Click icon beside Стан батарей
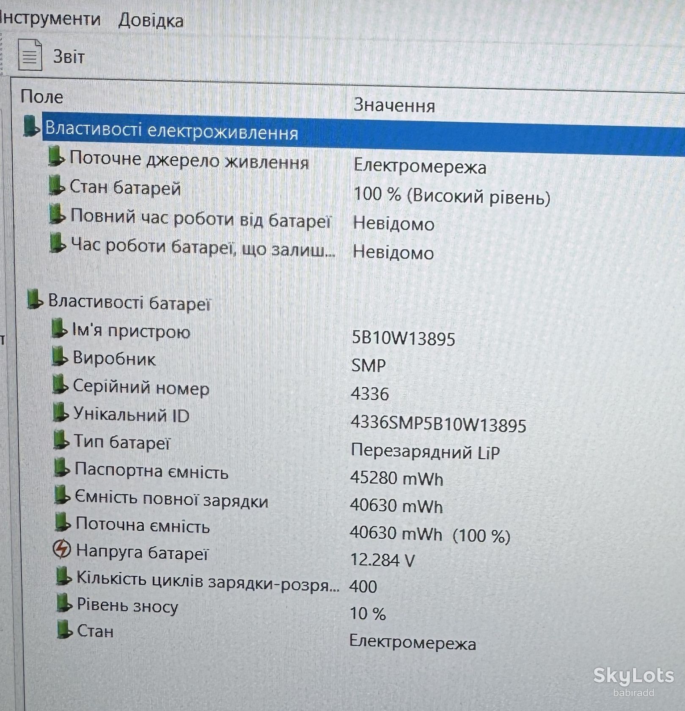 point(57,185)
